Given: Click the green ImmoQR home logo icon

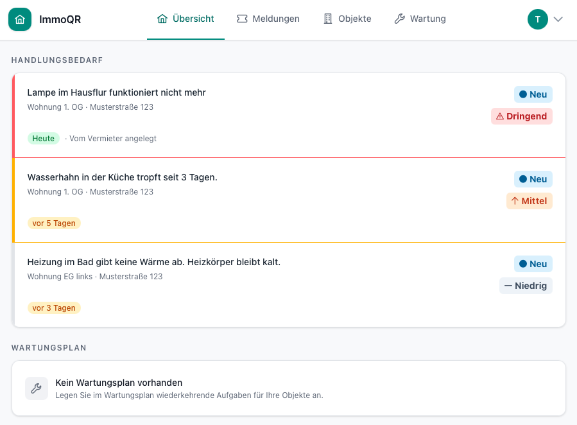Looking at the screenshot, I should coord(20,19).
